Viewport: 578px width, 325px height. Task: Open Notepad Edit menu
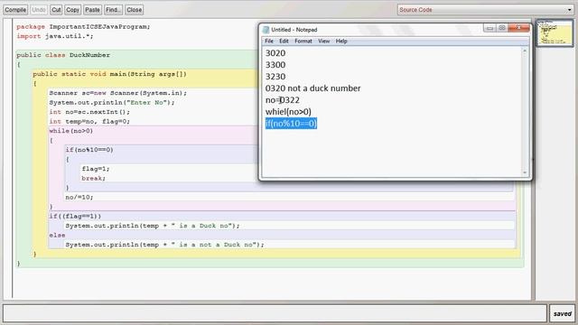pos(284,42)
